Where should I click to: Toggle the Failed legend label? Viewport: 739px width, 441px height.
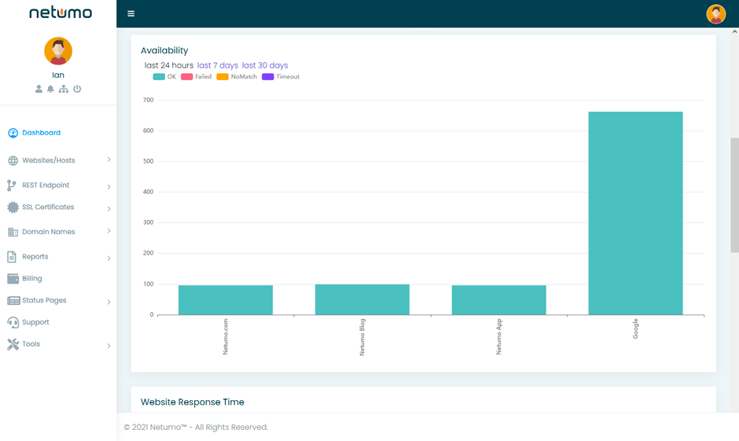(x=203, y=77)
